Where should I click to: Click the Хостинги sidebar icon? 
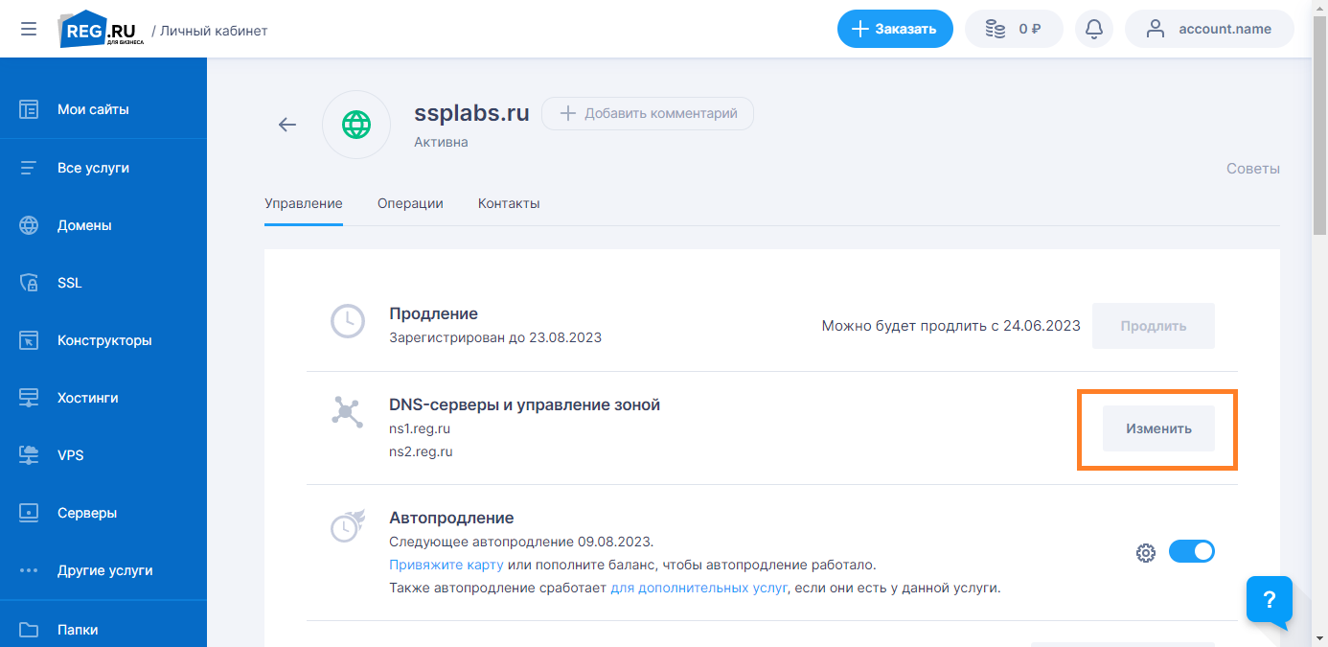(x=29, y=398)
